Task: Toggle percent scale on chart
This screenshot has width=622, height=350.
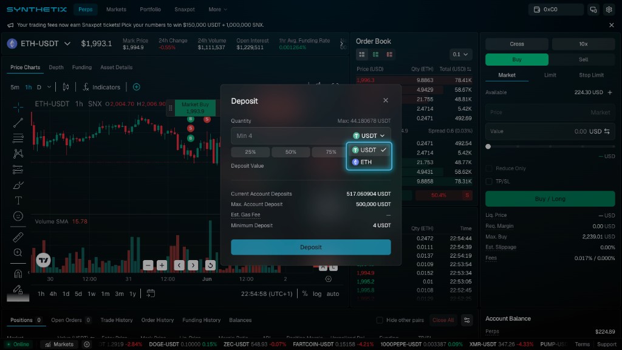Action: (x=305, y=293)
